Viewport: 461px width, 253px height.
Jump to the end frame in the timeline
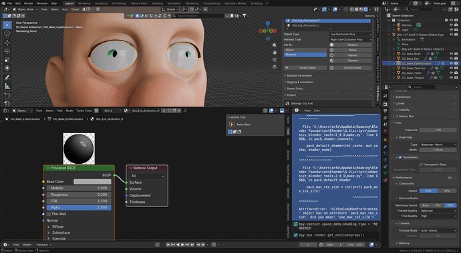click(193, 244)
